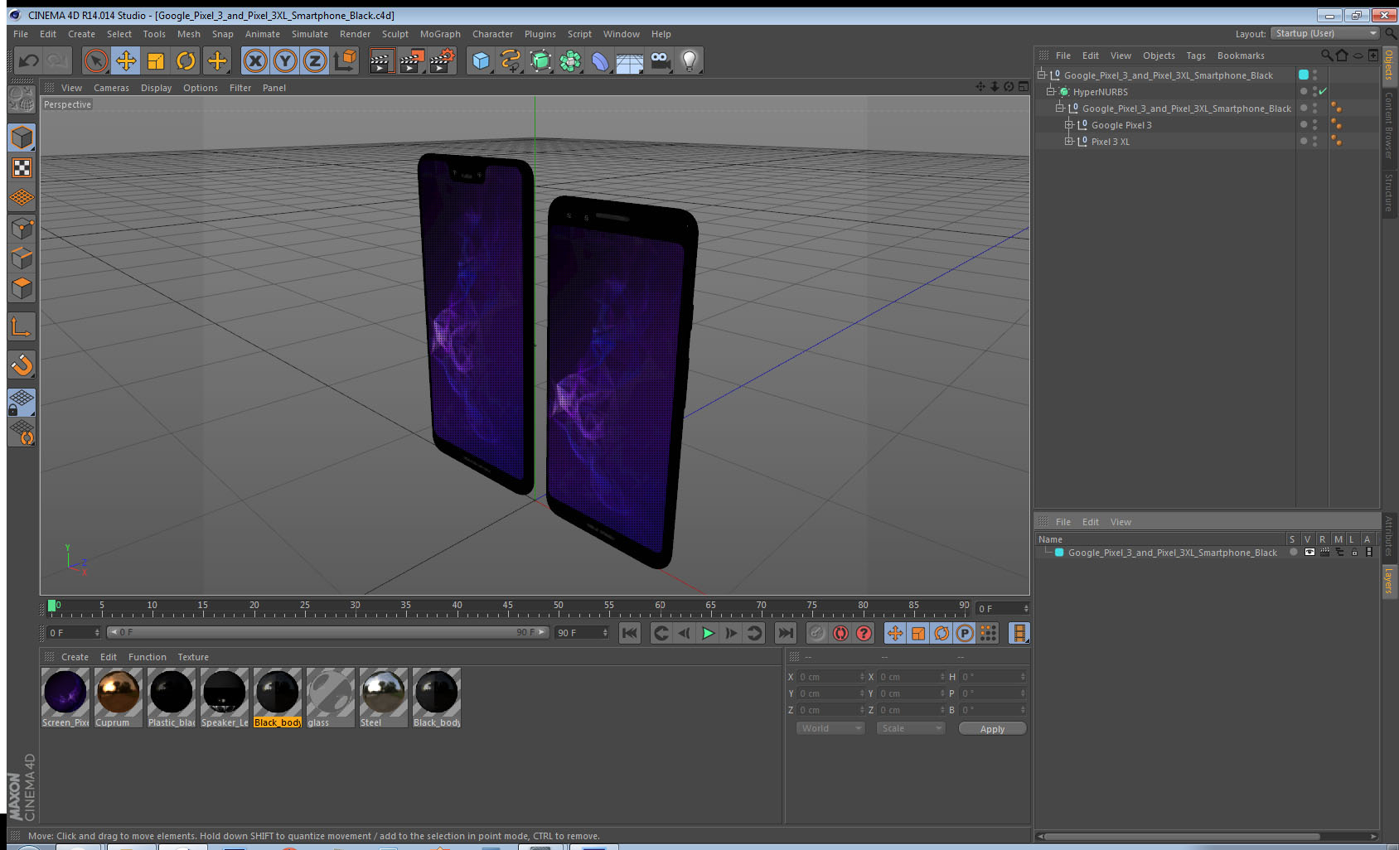Toggle autokeying button
Image resolution: width=1399 pixels, height=850 pixels.
pyautogui.click(x=840, y=633)
